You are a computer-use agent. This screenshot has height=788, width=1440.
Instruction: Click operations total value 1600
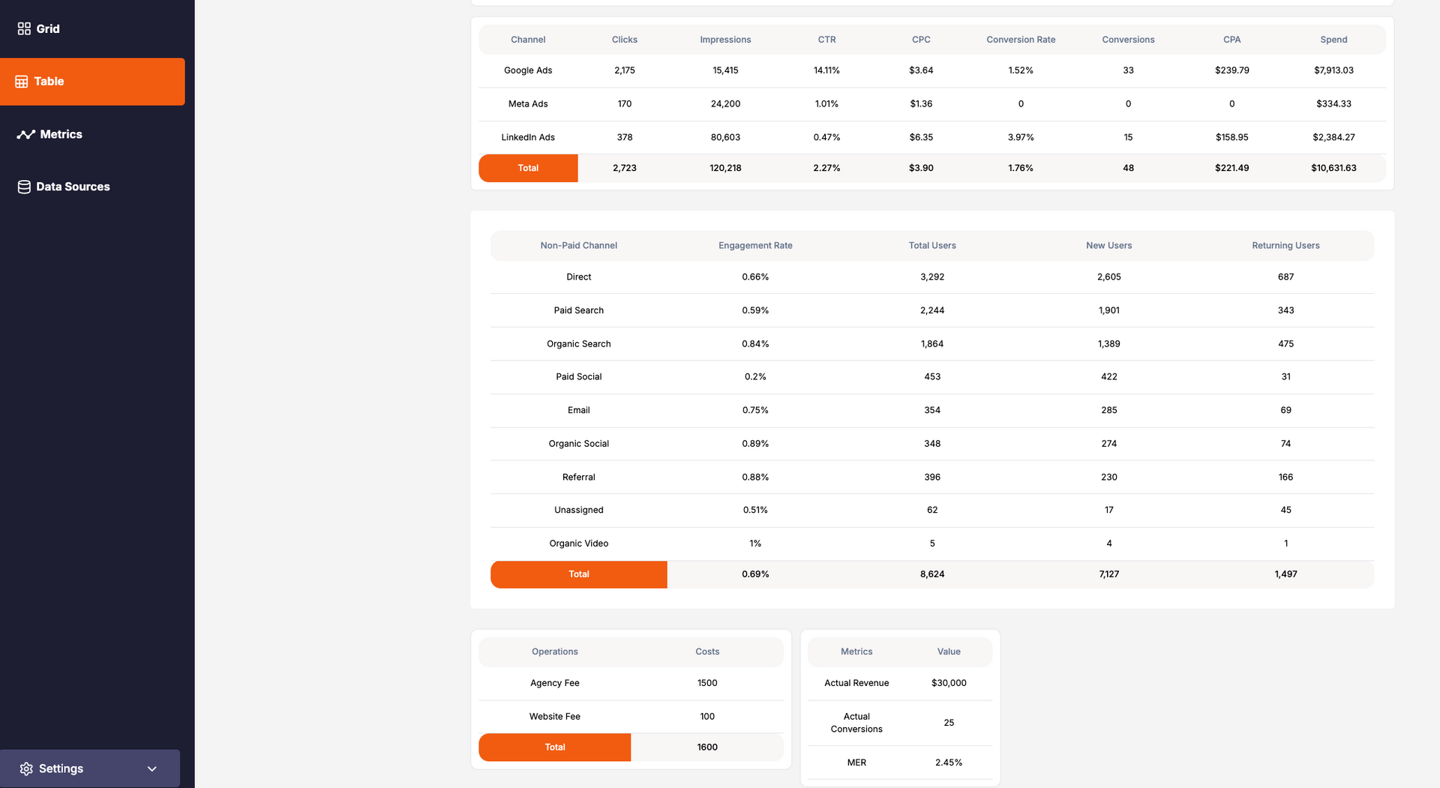click(x=707, y=748)
